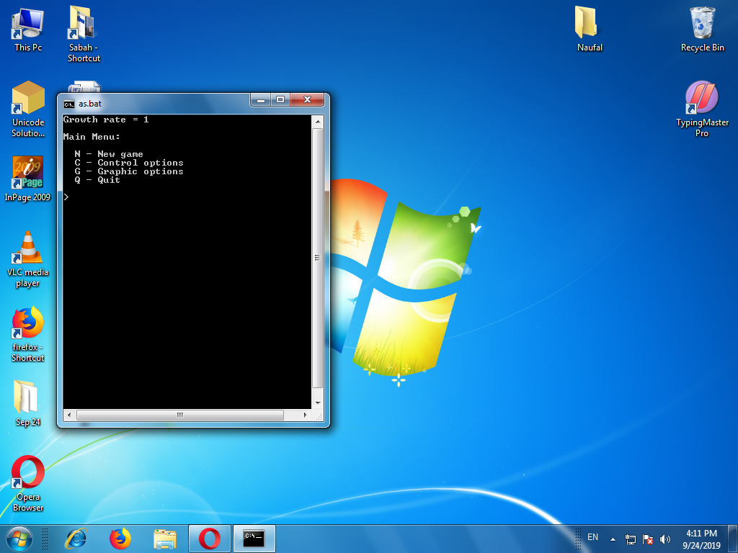Click the console scroll right arrow

coord(305,415)
